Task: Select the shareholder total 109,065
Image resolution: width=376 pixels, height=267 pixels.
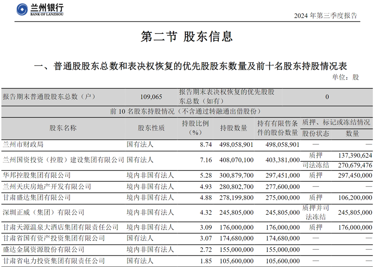Action: 151,97
